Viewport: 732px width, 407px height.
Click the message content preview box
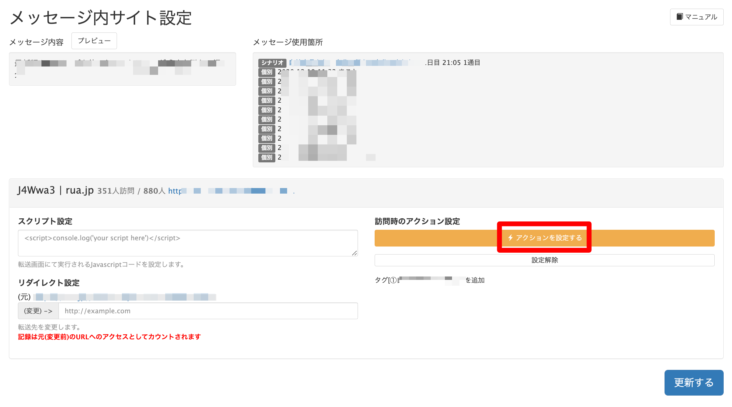point(123,69)
